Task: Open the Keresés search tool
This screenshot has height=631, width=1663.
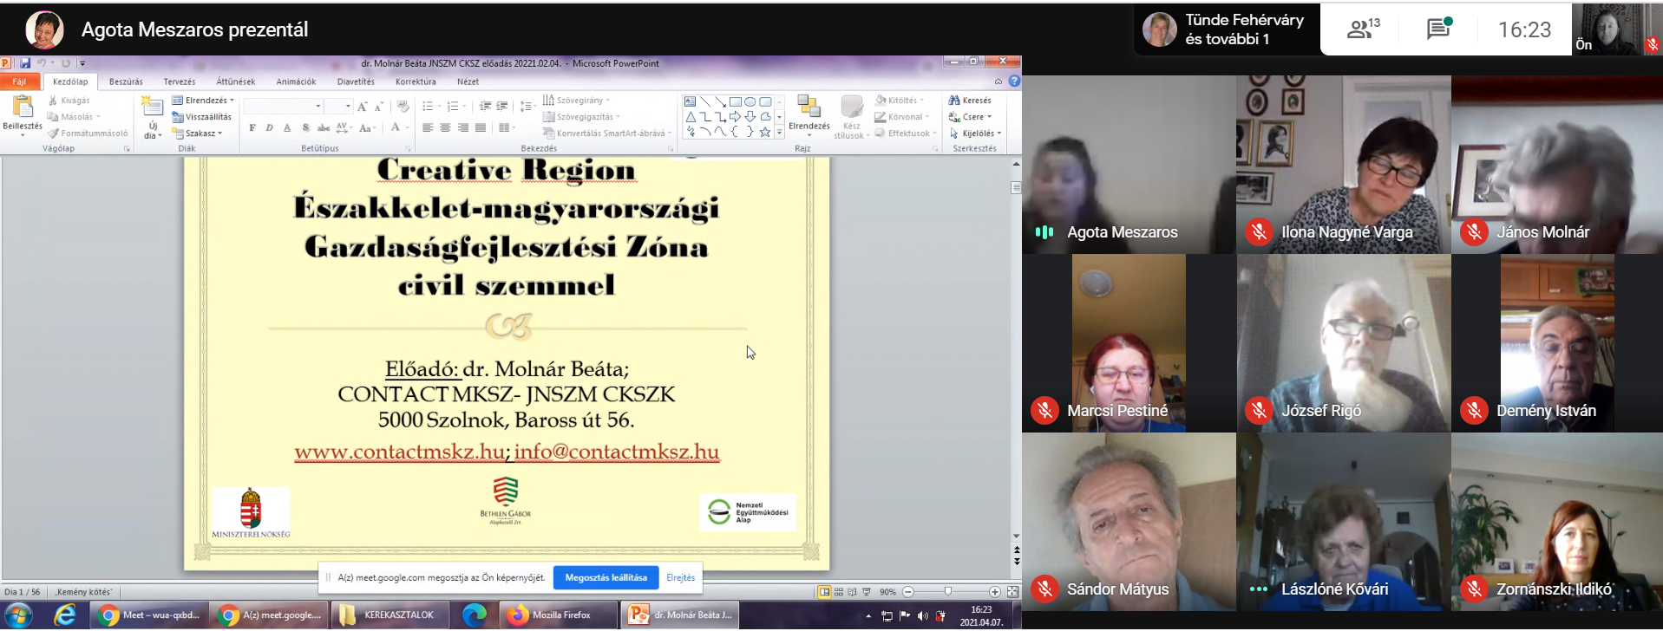Action: point(970,101)
